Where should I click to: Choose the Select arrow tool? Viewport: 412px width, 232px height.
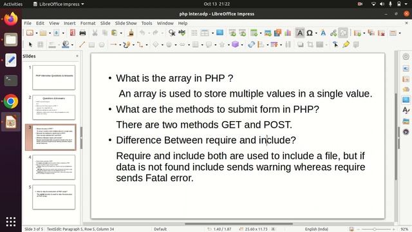pyautogui.click(x=30, y=44)
